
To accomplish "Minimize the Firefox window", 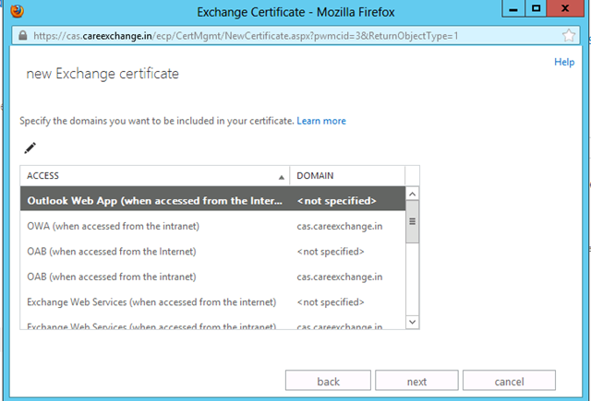I will click(x=513, y=8).
